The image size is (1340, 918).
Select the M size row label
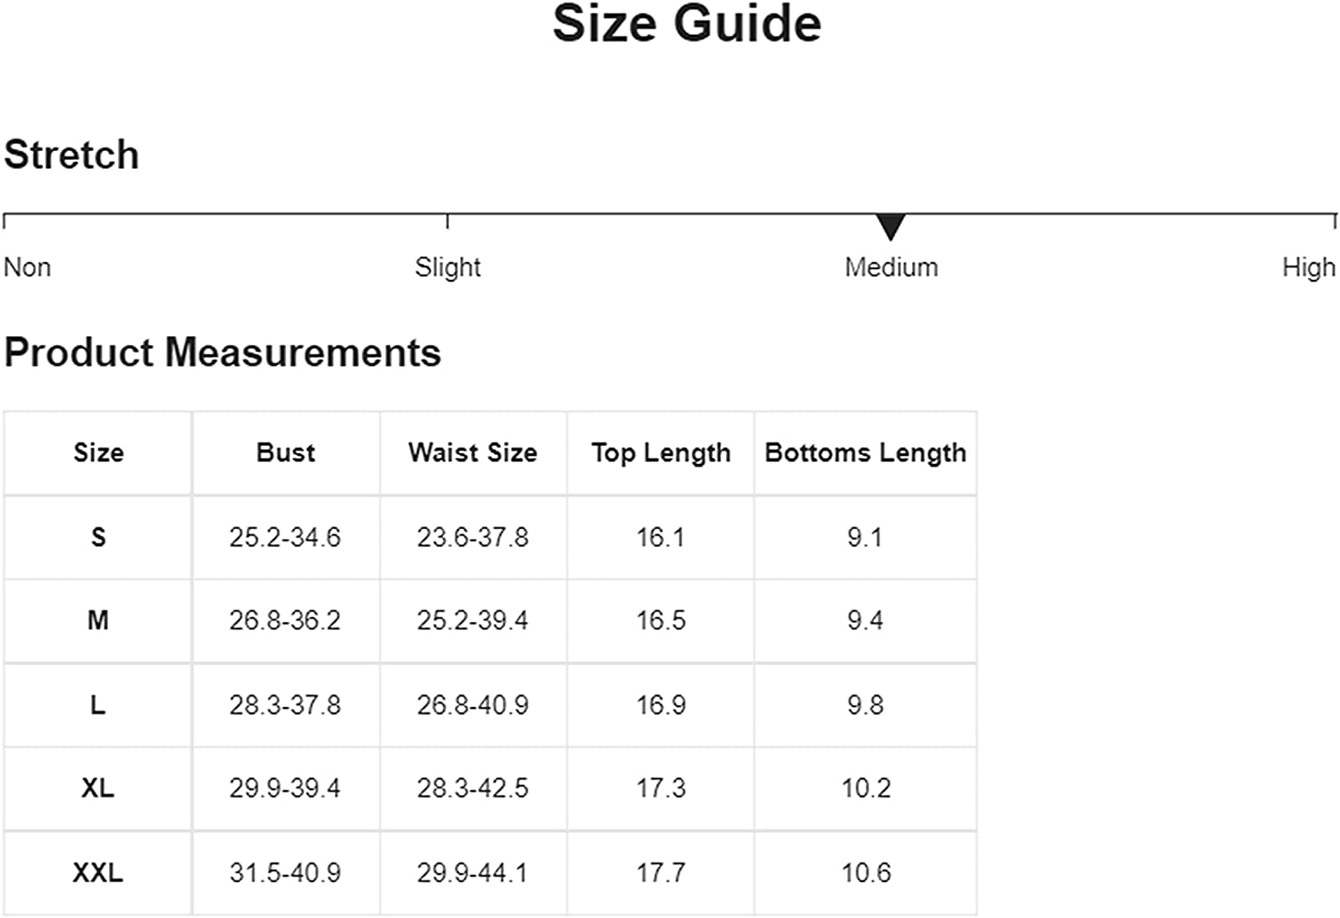98,620
